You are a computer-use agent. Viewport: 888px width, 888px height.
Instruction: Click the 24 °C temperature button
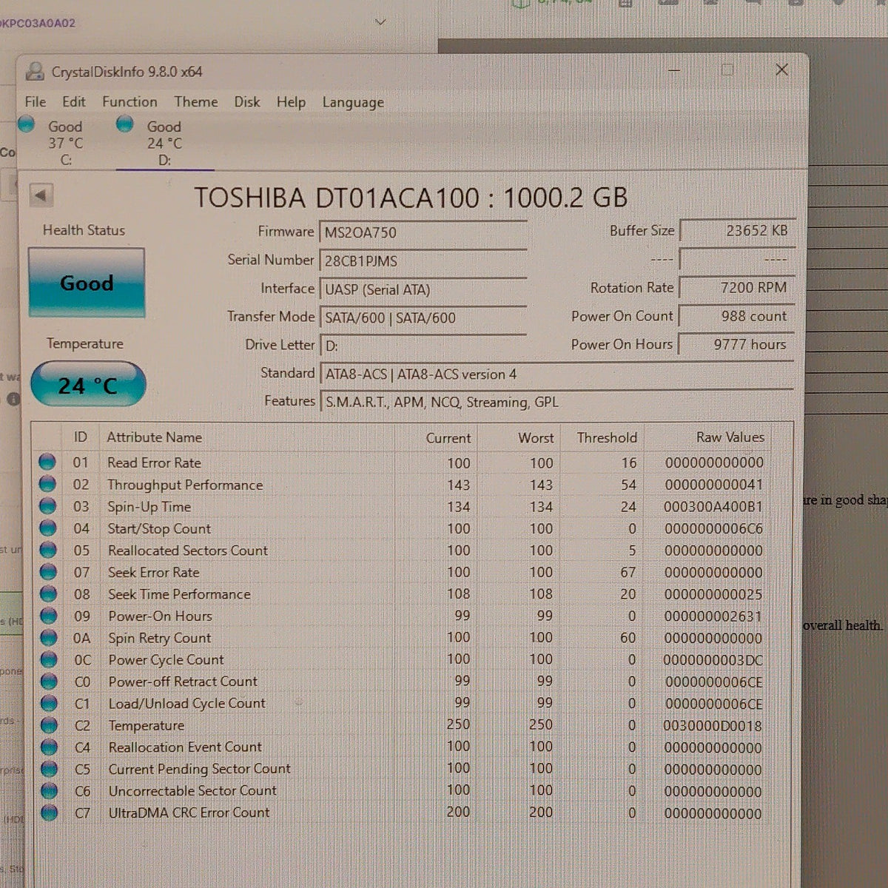coord(88,385)
